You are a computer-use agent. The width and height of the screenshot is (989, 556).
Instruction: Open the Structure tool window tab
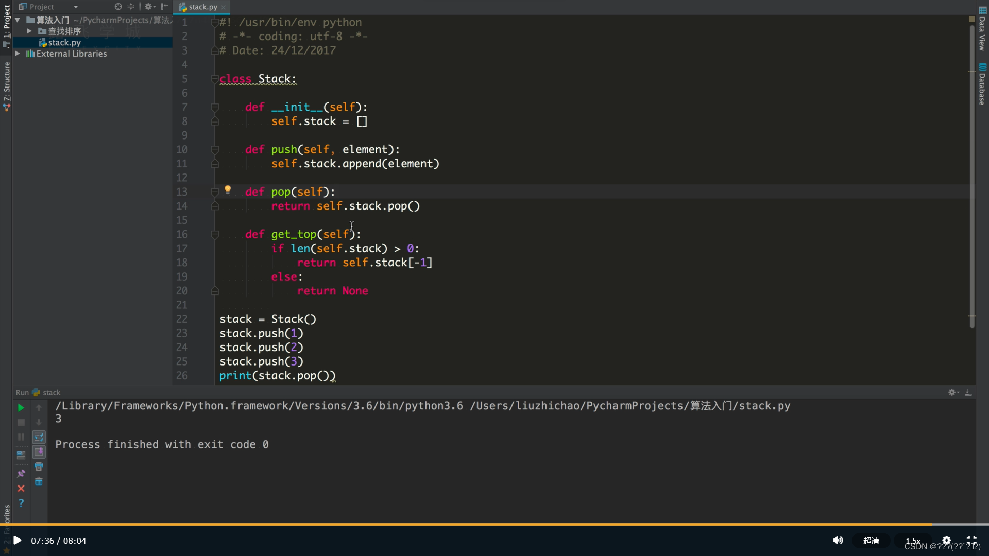(x=7, y=85)
